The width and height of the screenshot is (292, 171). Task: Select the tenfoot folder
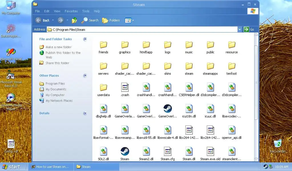pos(232,69)
